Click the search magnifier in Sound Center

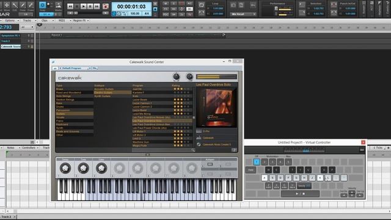pos(193,150)
